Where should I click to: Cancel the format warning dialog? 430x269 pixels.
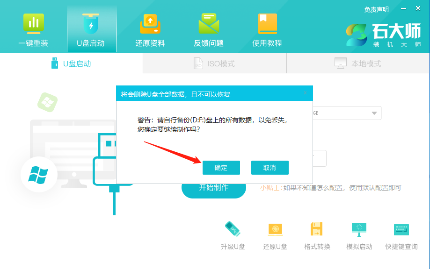pyautogui.click(x=270, y=167)
